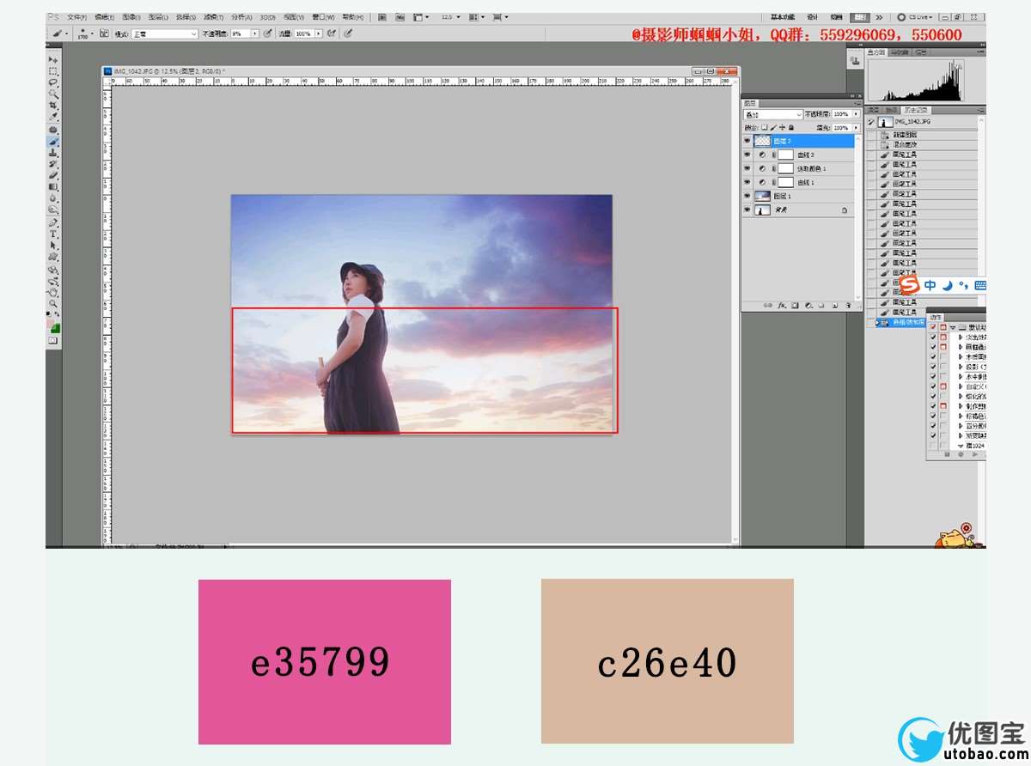The height and width of the screenshot is (766, 1031).
Task: Click the tan c26e40 color swatch
Action: click(x=668, y=661)
